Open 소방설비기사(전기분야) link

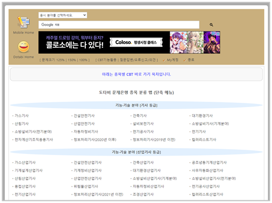click(x=33, y=132)
